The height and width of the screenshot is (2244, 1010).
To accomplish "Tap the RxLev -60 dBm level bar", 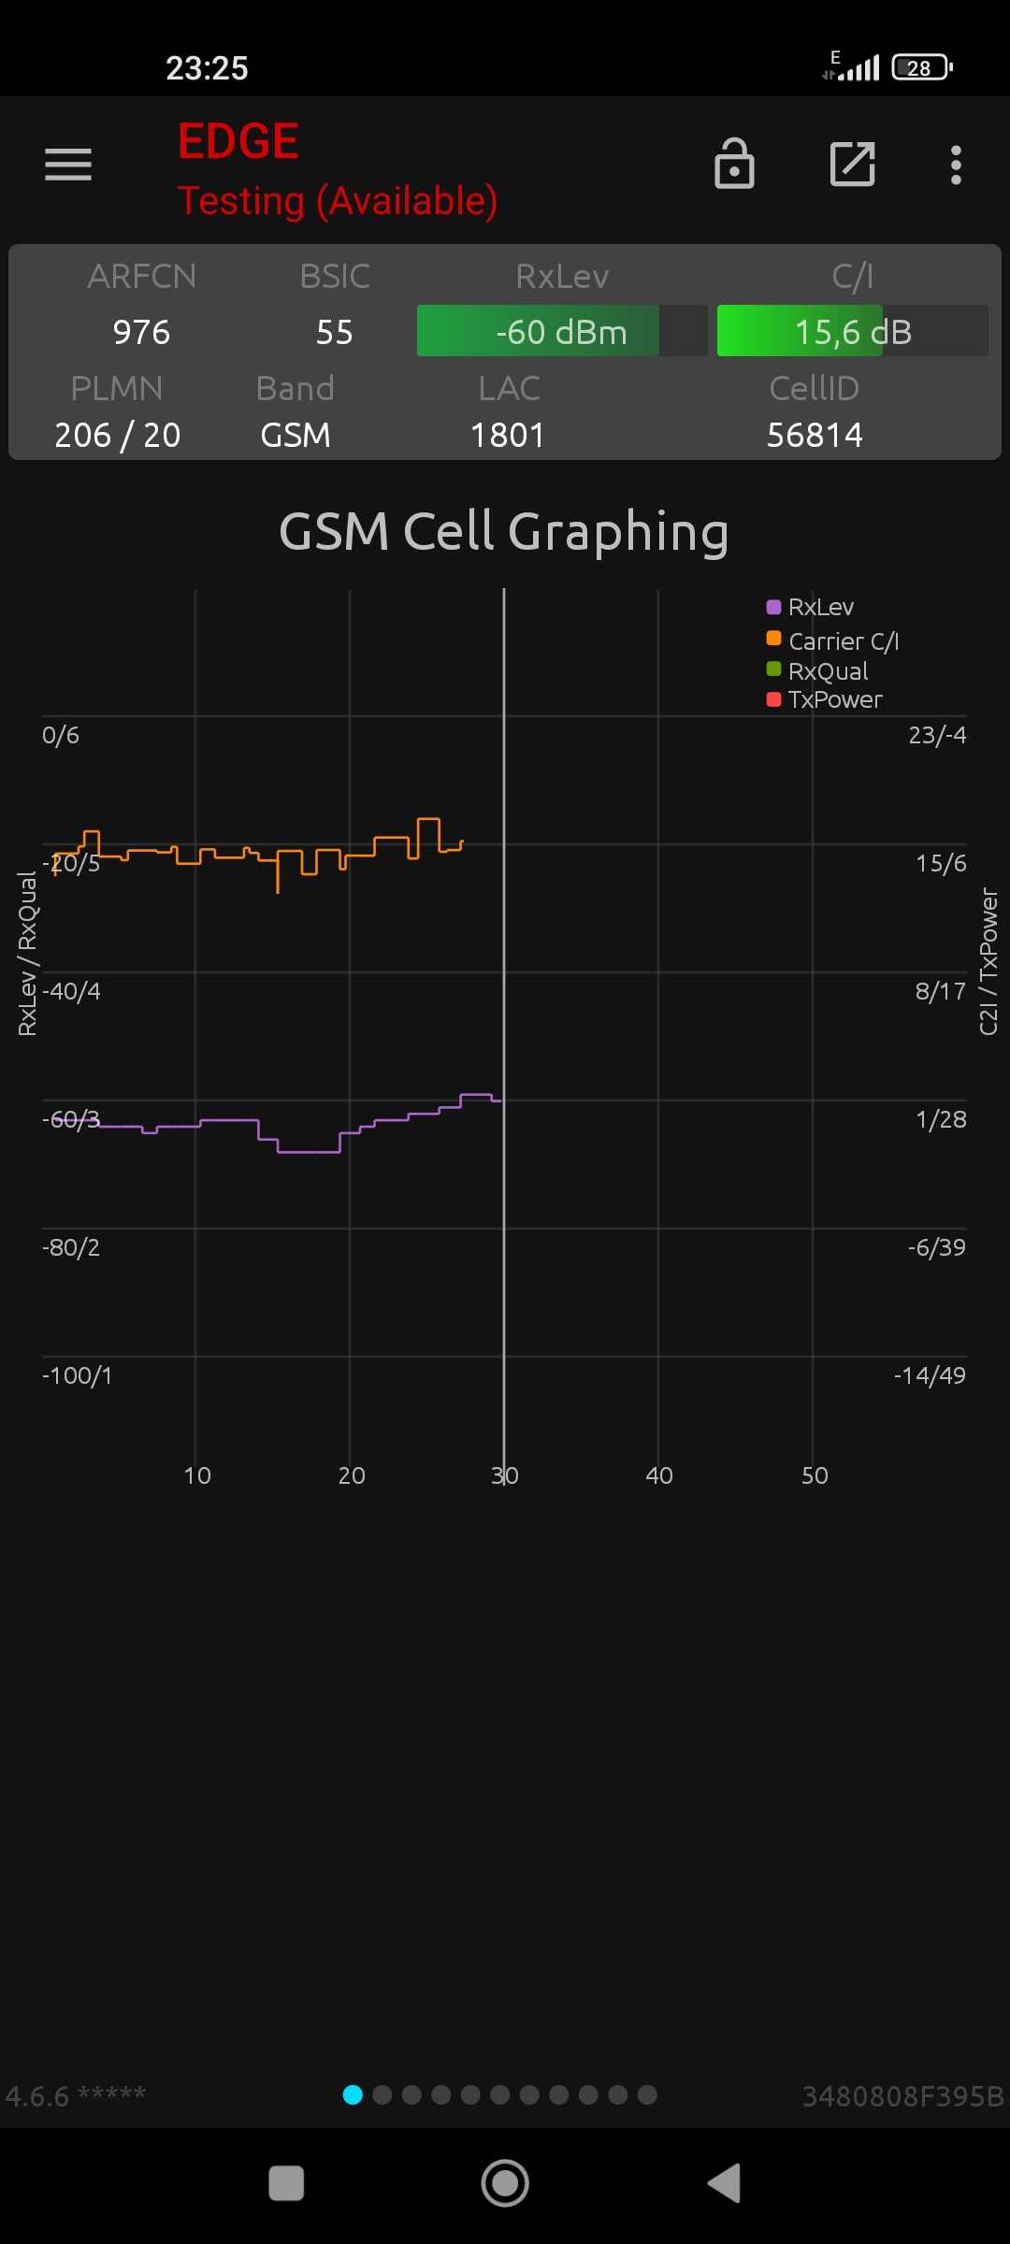I will (x=561, y=332).
